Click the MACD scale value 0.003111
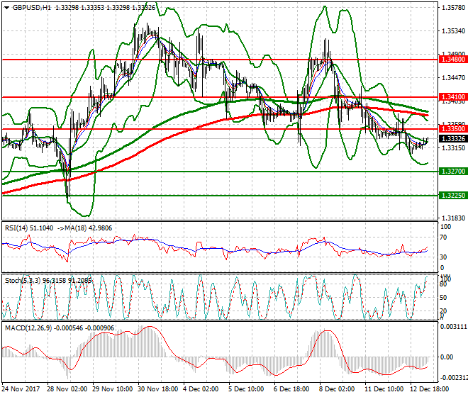The height and width of the screenshot is (397, 468). click(x=454, y=327)
